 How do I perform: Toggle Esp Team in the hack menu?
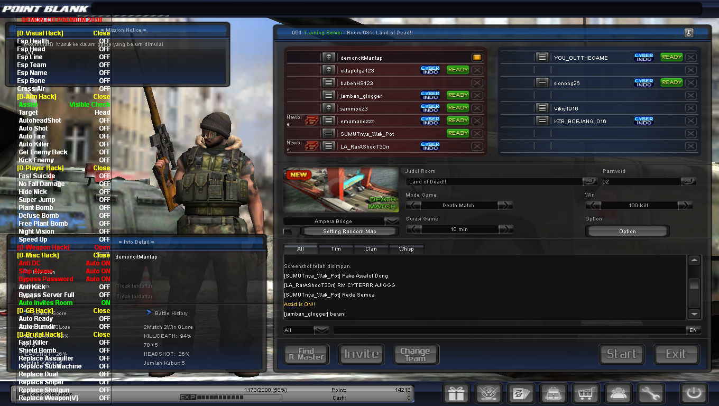click(63, 65)
